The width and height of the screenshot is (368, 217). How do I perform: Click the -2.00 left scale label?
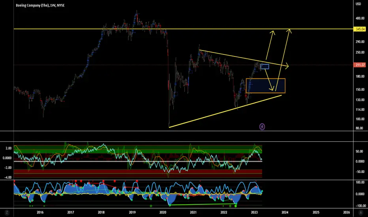[8, 168]
